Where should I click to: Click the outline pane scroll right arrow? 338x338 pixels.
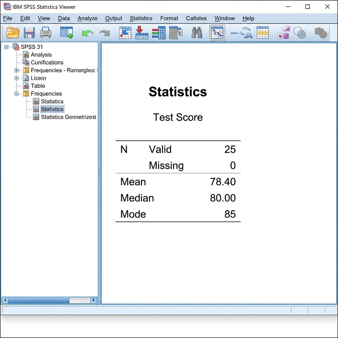click(x=94, y=300)
